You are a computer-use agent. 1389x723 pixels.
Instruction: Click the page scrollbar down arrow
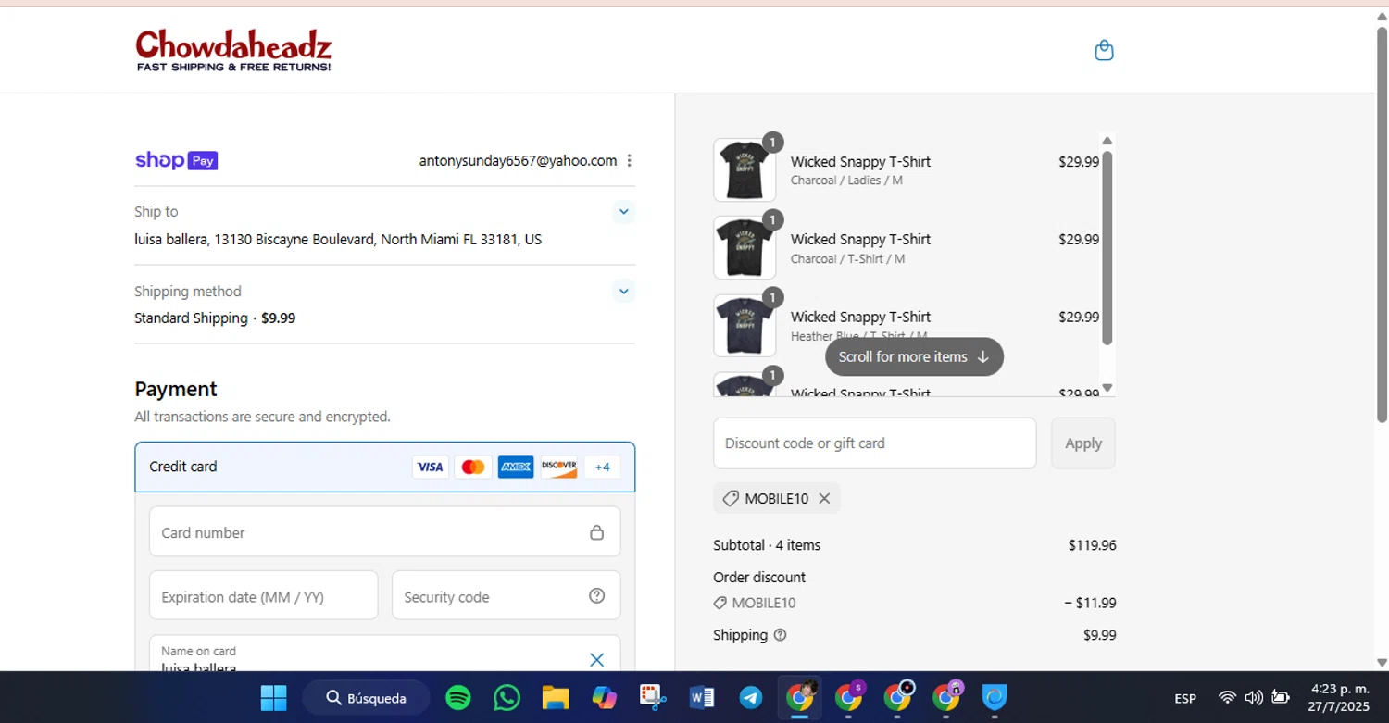1382,663
